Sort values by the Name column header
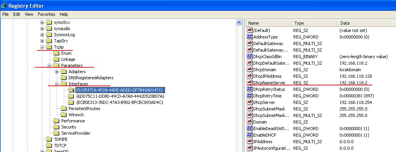Screen dimensions: 396x152 coord(268,23)
